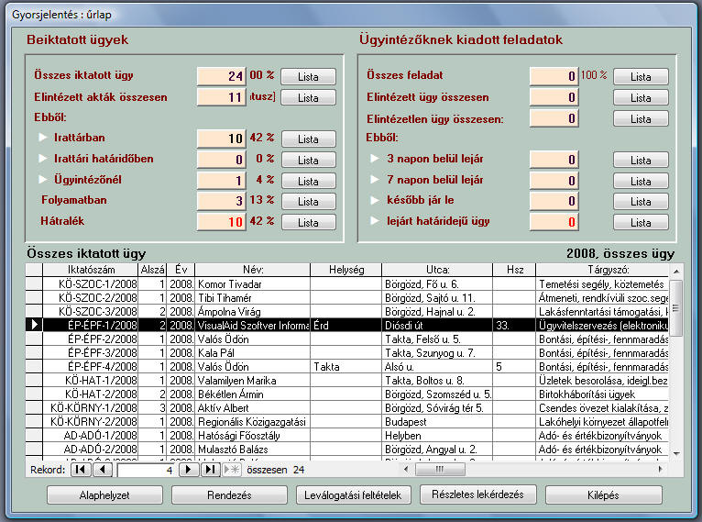The image size is (702, 522).
Task: Click cell Birtokháborítási ügyek
Action: 603,394
